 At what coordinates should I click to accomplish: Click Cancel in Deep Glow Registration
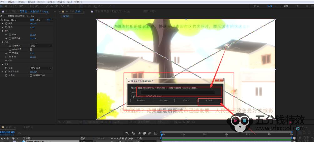[x=186, y=100]
